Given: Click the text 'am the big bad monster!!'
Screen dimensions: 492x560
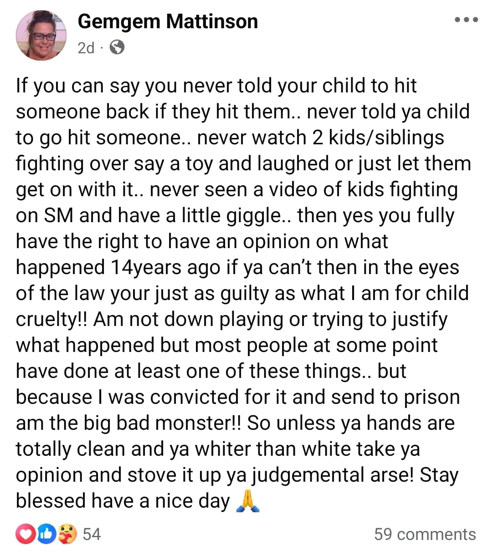Looking at the screenshot, I should 129,423.
